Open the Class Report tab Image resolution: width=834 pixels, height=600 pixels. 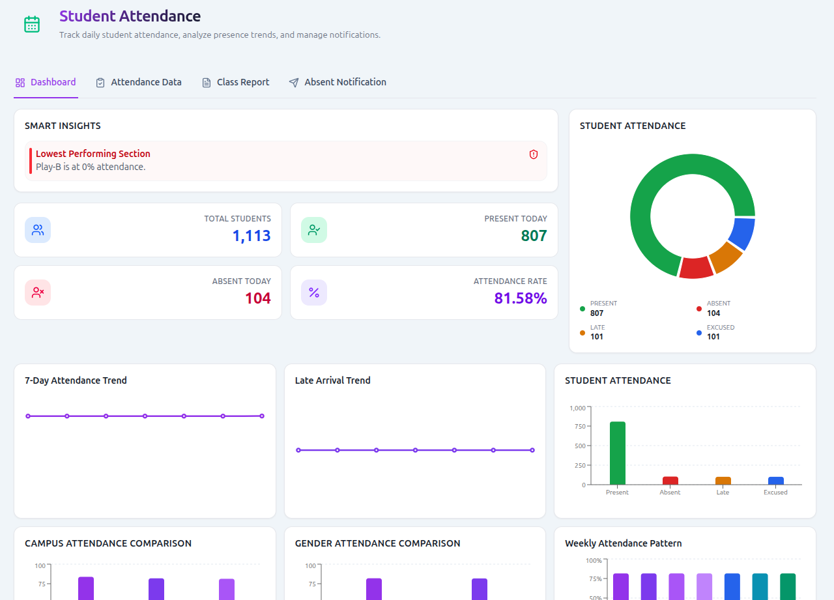click(x=235, y=82)
